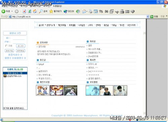Open 나의일정 in the site navigation
This screenshot has height=122, width=168.
pos(82,25)
